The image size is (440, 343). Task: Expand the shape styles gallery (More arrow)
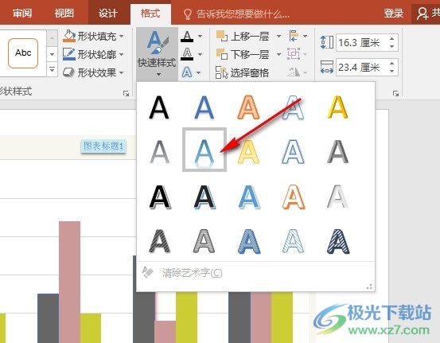53,69
